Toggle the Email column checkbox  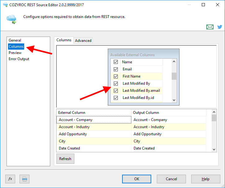[x=116, y=69]
